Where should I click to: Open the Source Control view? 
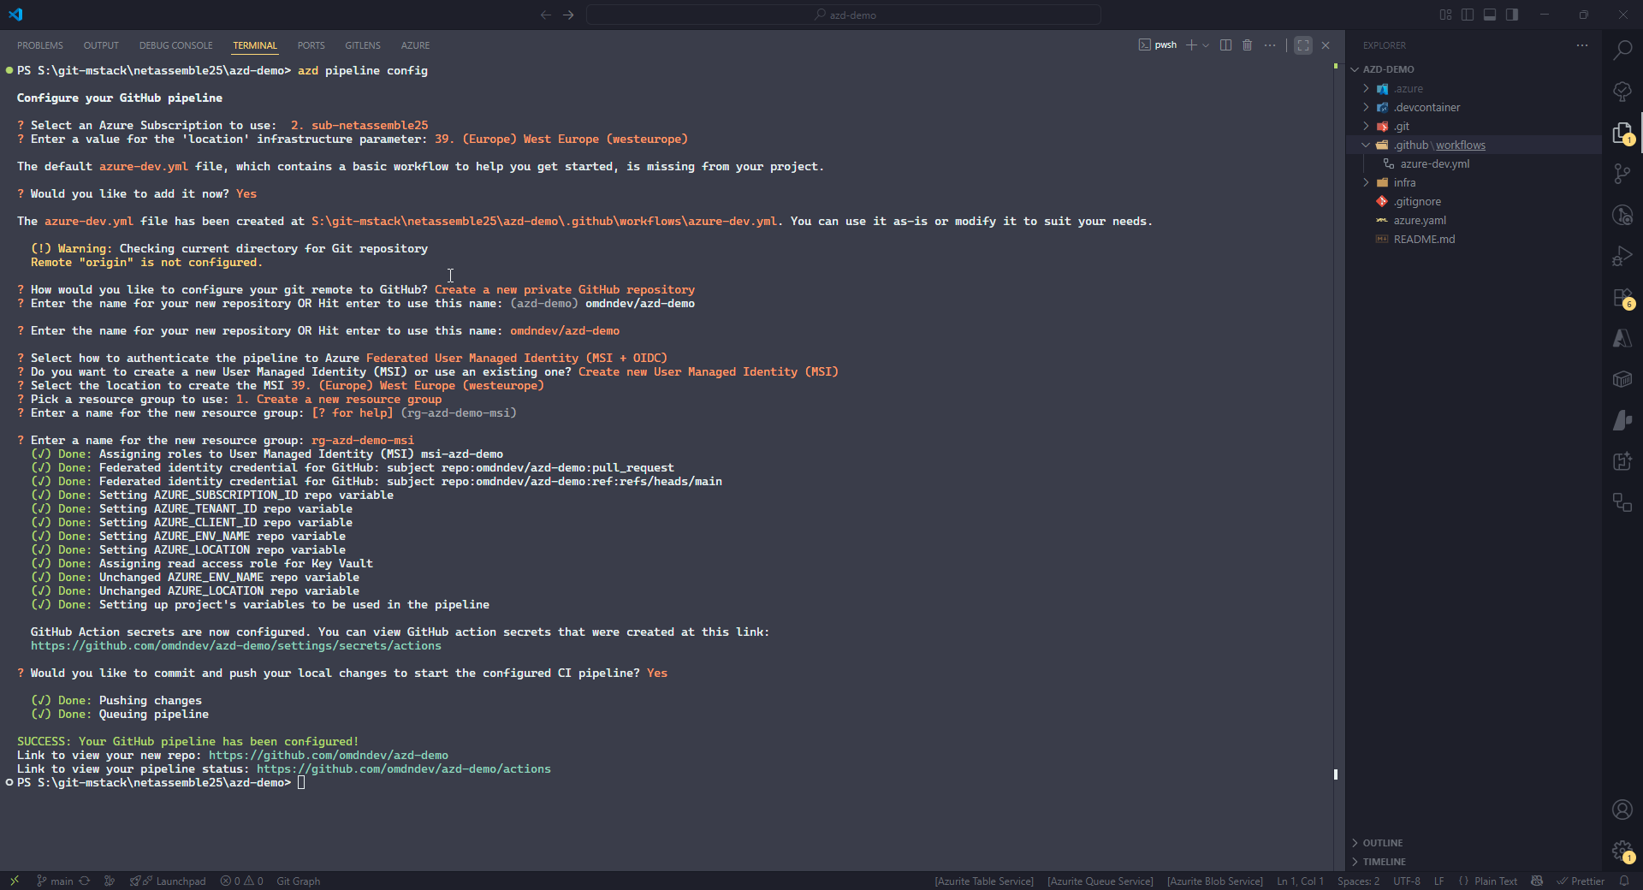coord(1622,174)
